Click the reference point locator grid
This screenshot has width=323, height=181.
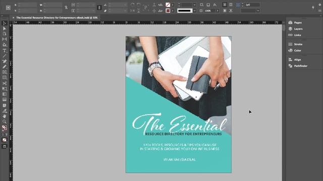[x=8, y=8]
